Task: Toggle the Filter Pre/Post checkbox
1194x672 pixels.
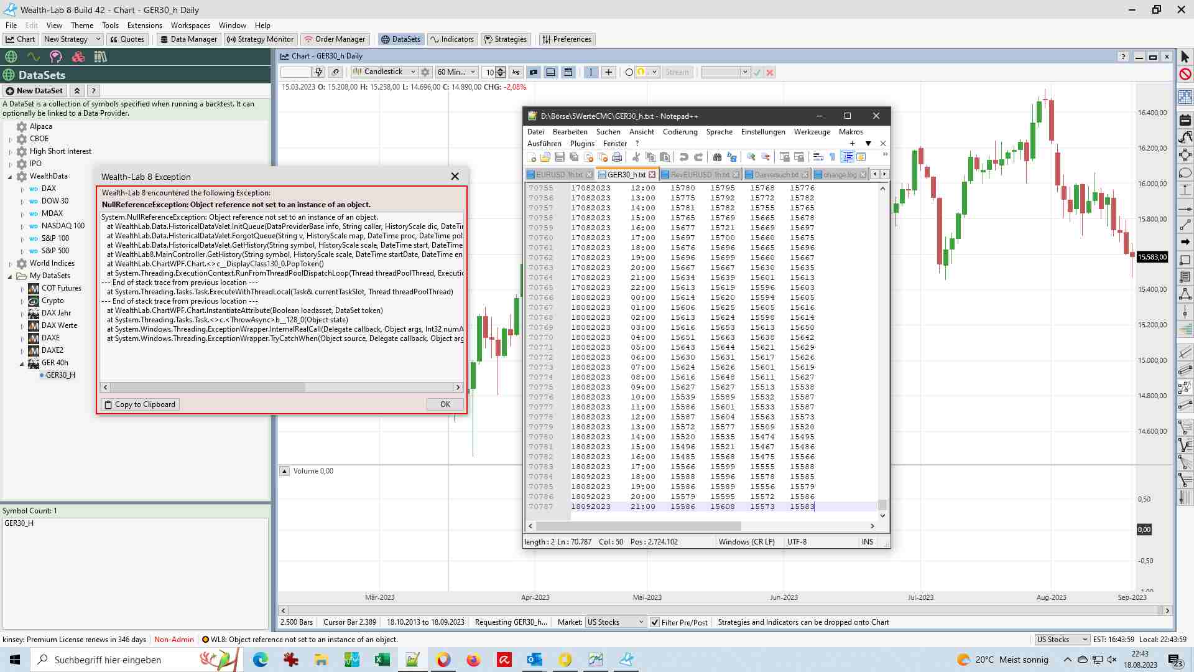Action: click(x=655, y=622)
